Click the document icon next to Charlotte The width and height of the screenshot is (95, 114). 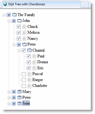pos(29,86)
